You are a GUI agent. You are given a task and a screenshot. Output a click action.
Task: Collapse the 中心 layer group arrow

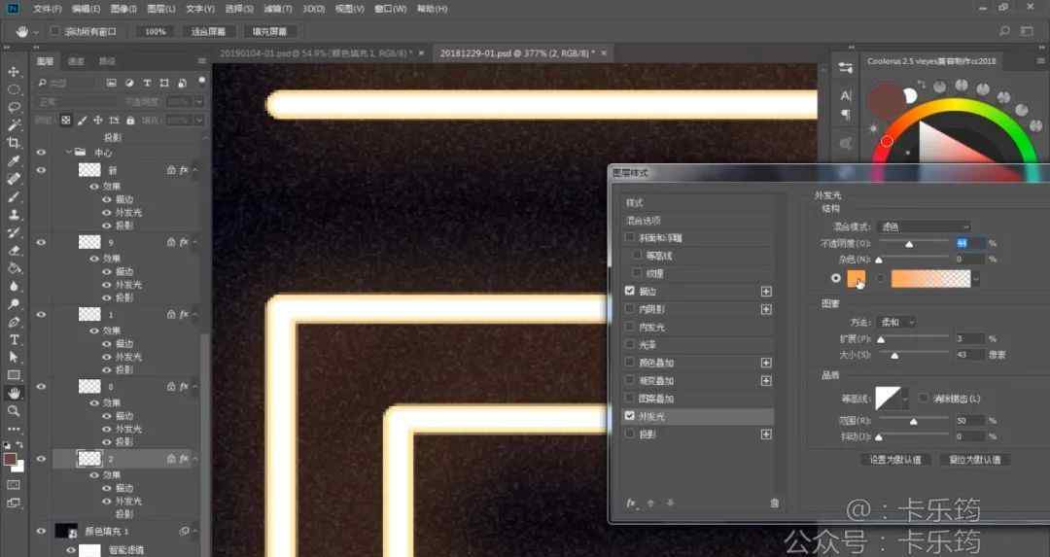pos(69,153)
